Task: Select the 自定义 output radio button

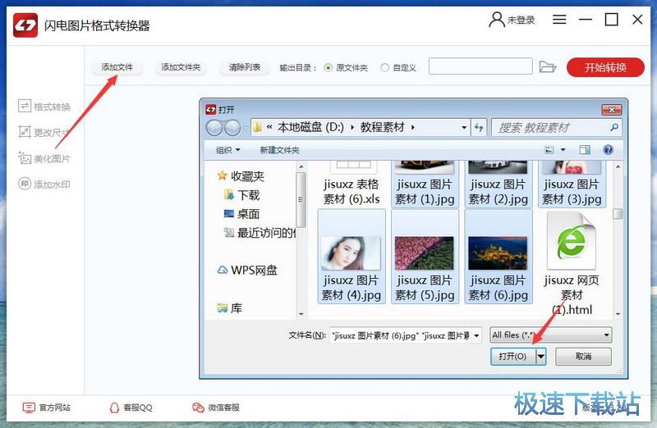Action: coord(384,68)
